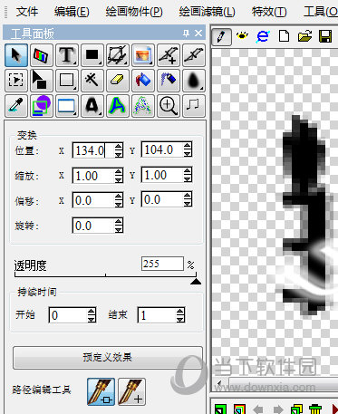Click the eye preview icon
The width and height of the screenshot is (338, 414).
tap(242, 36)
